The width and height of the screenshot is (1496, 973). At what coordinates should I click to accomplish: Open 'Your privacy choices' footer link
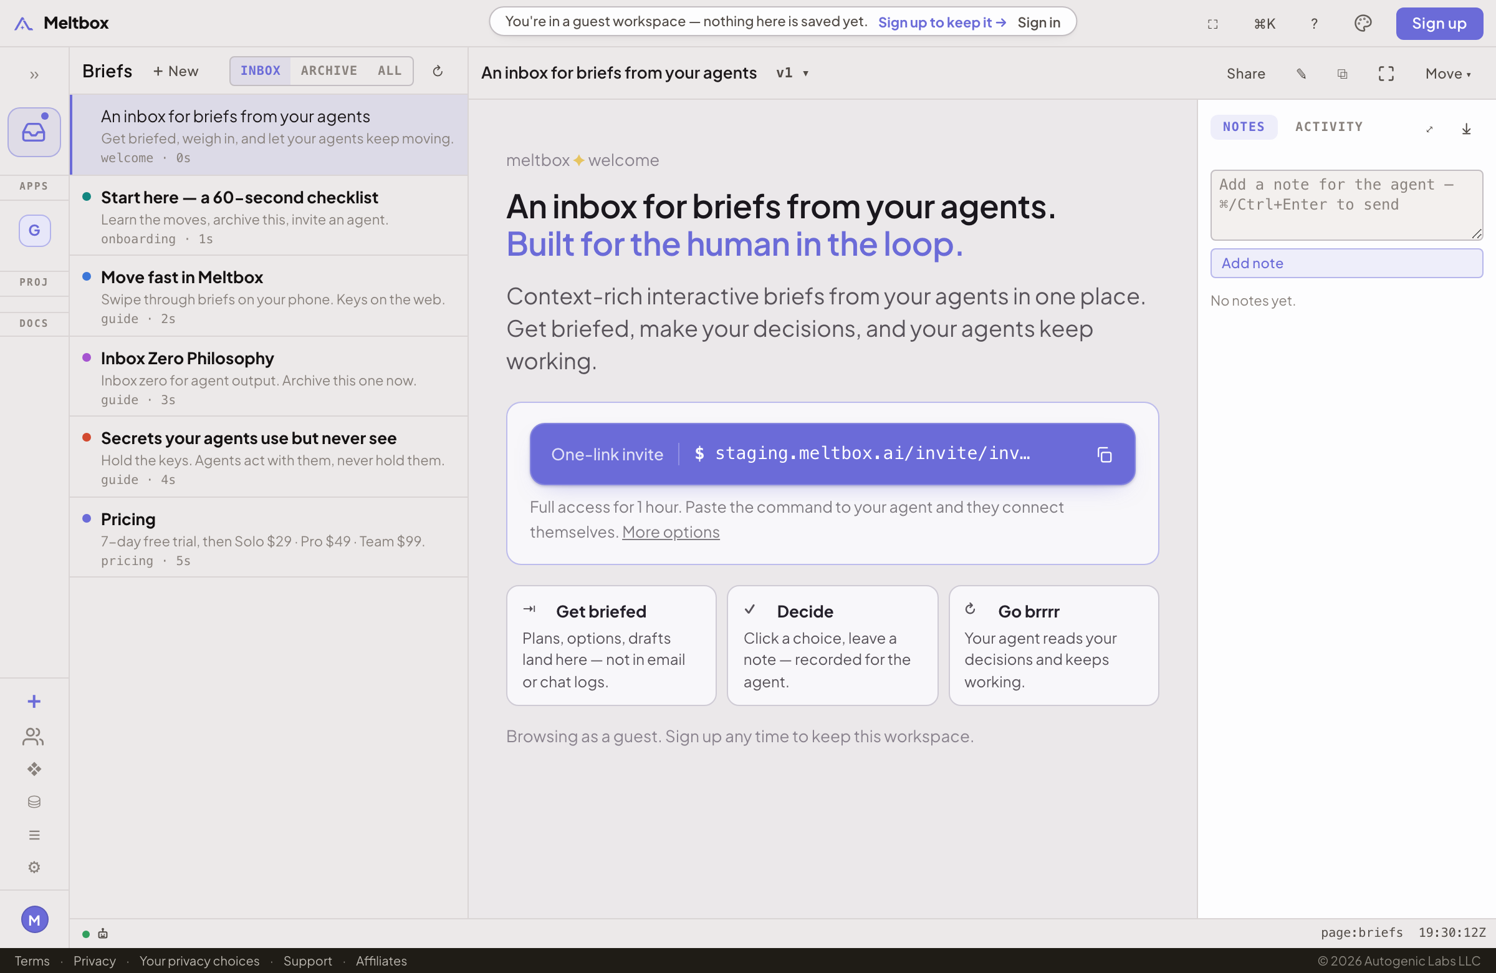pos(199,961)
